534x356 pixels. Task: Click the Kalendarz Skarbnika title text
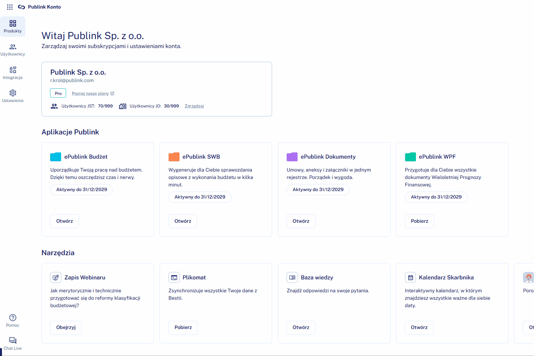[x=446, y=277]
